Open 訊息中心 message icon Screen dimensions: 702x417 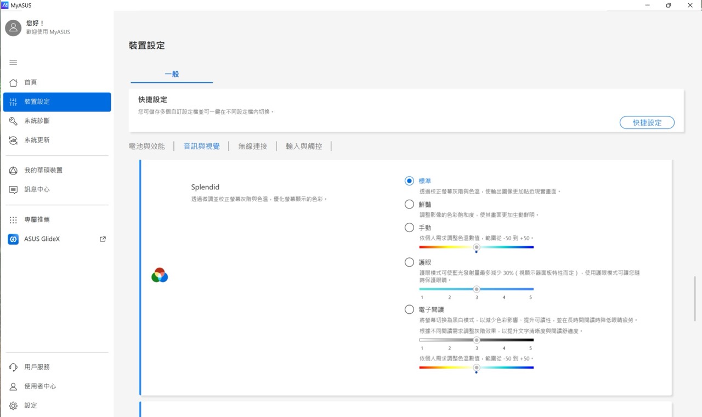point(13,189)
